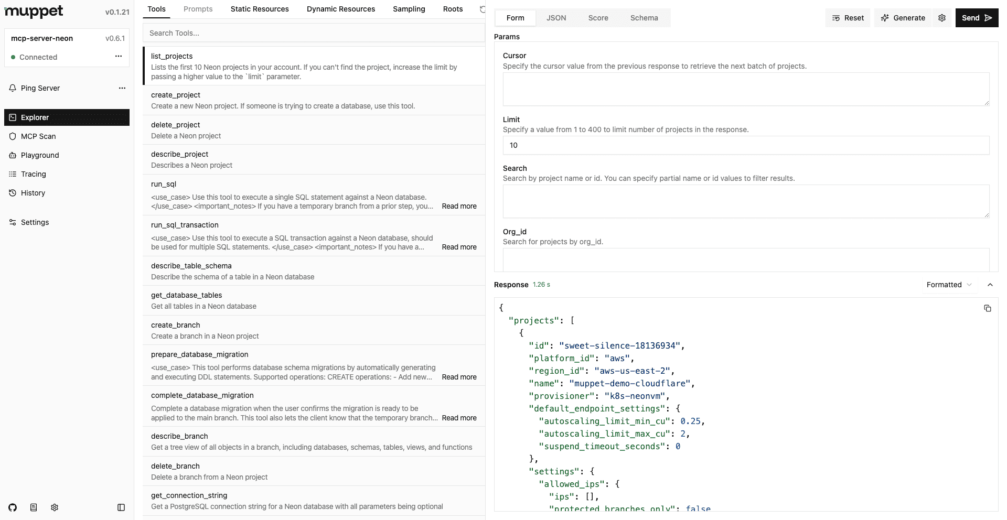Open the GitHub repository link

(x=12, y=507)
